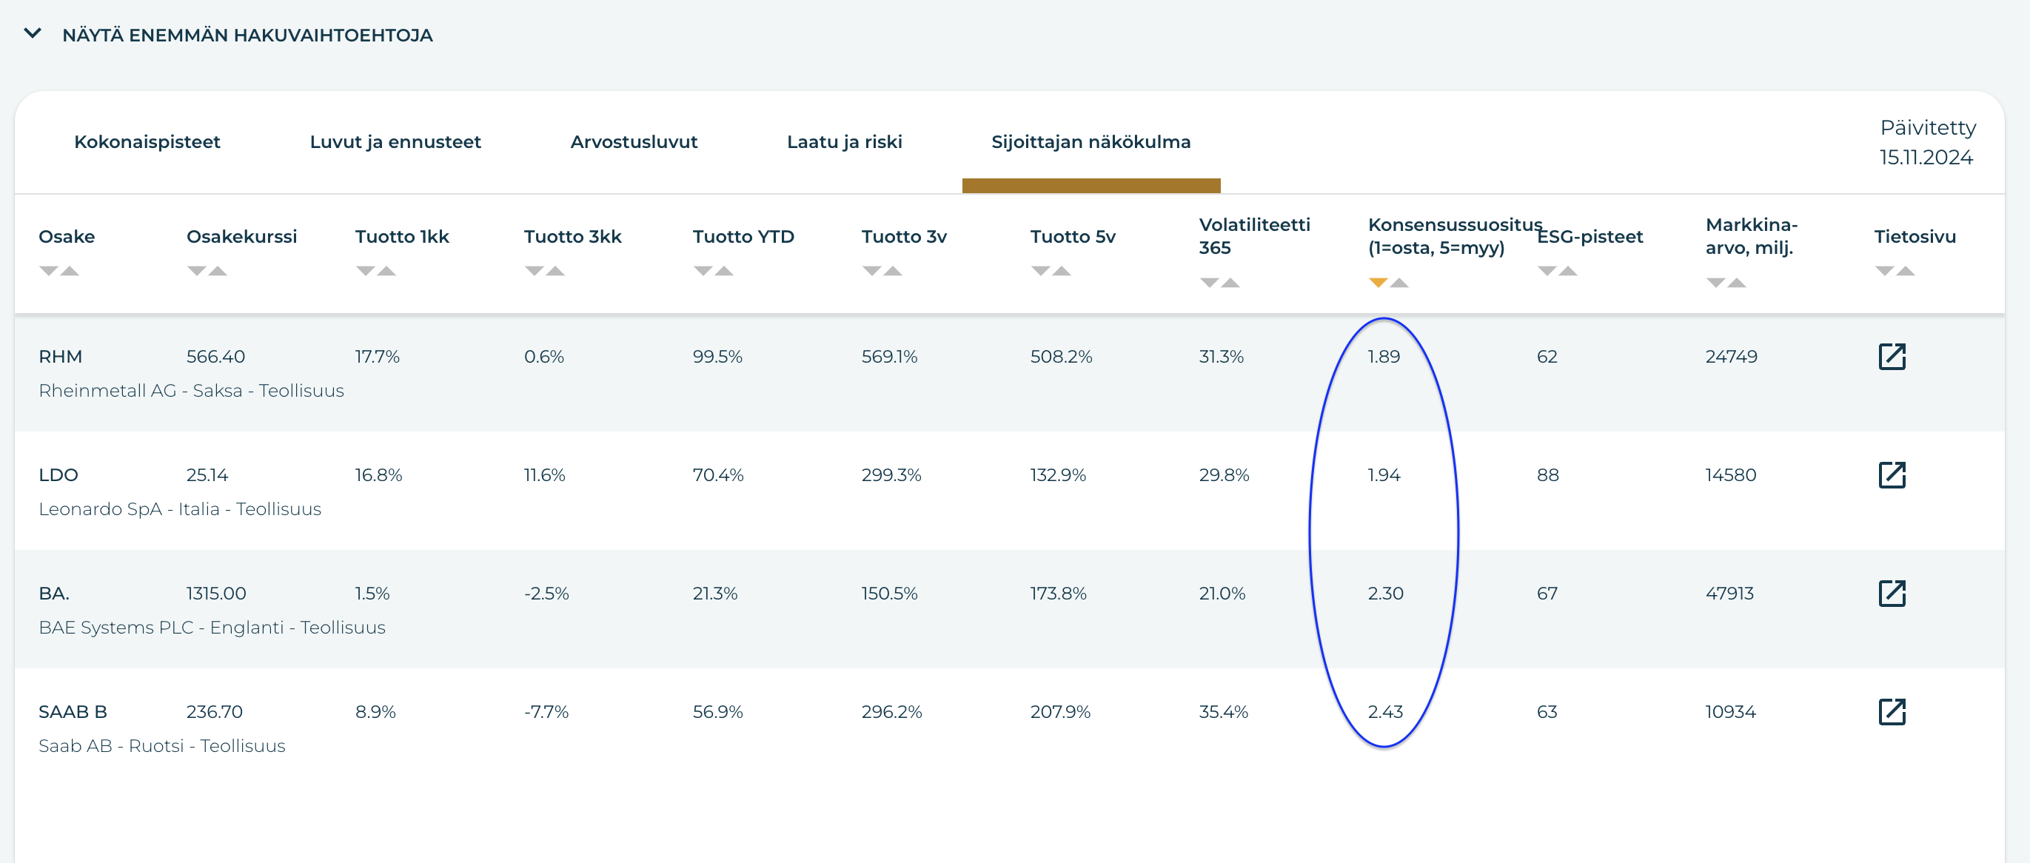Open Saab AB info page icon
The width and height of the screenshot is (2030, 863).
1892,711
